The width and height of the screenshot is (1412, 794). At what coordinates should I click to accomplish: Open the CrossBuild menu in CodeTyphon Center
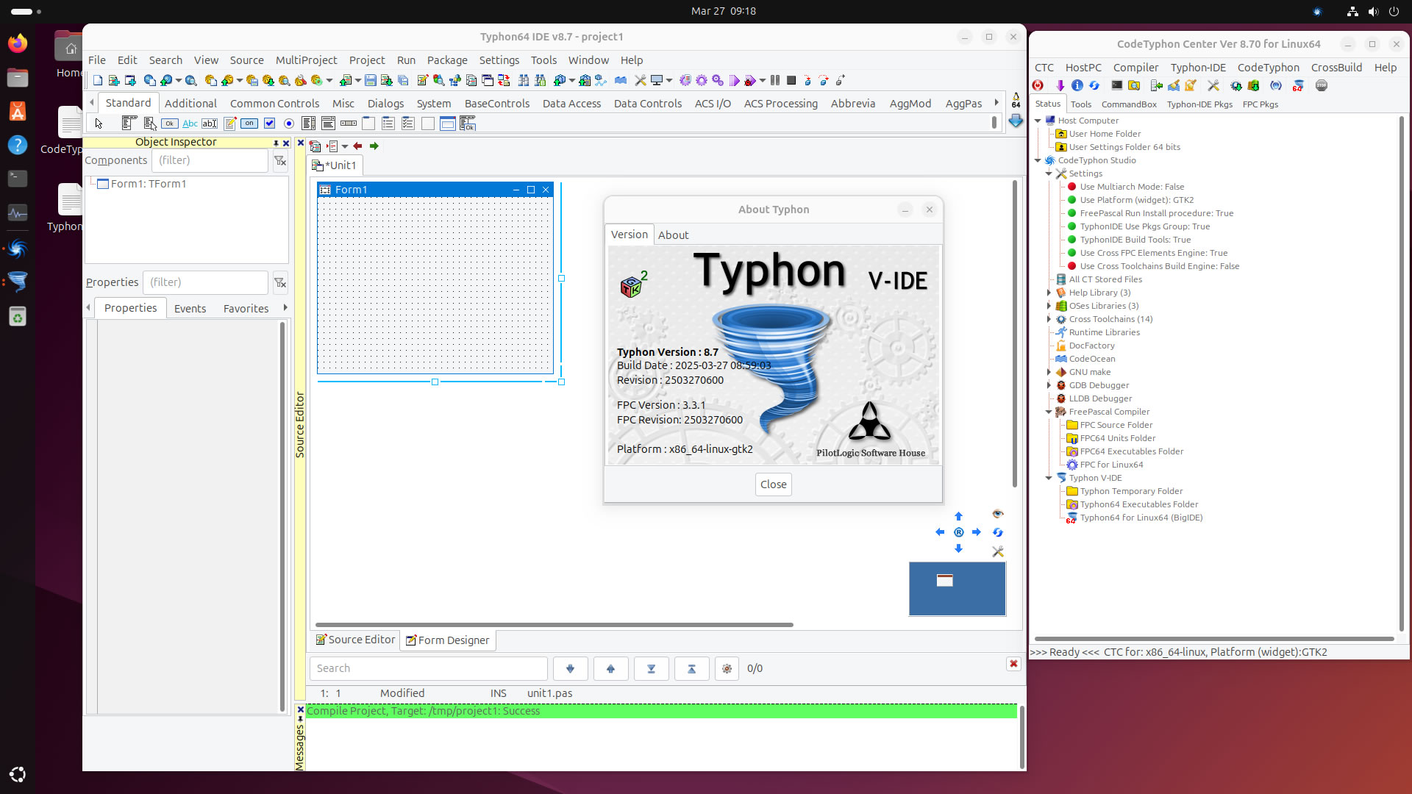click(1336, 68)
